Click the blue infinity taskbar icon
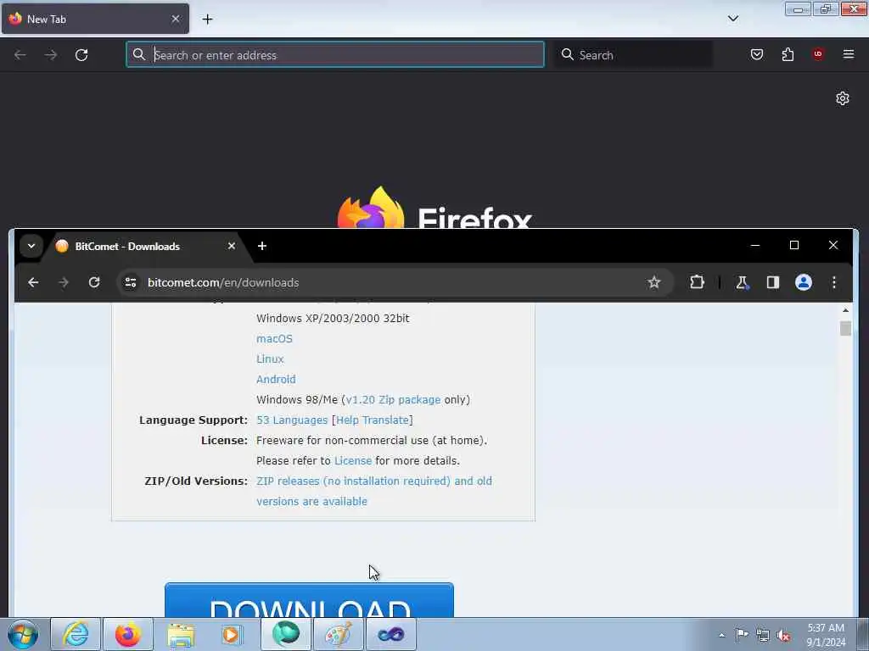Image resolution: width=869 pixels, height=651 pixels. click(390, 634)
